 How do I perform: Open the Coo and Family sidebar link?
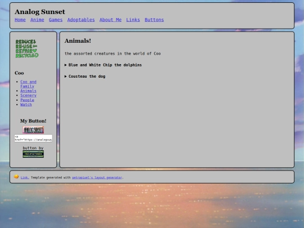pyautogui.click(x=28, y=84)
